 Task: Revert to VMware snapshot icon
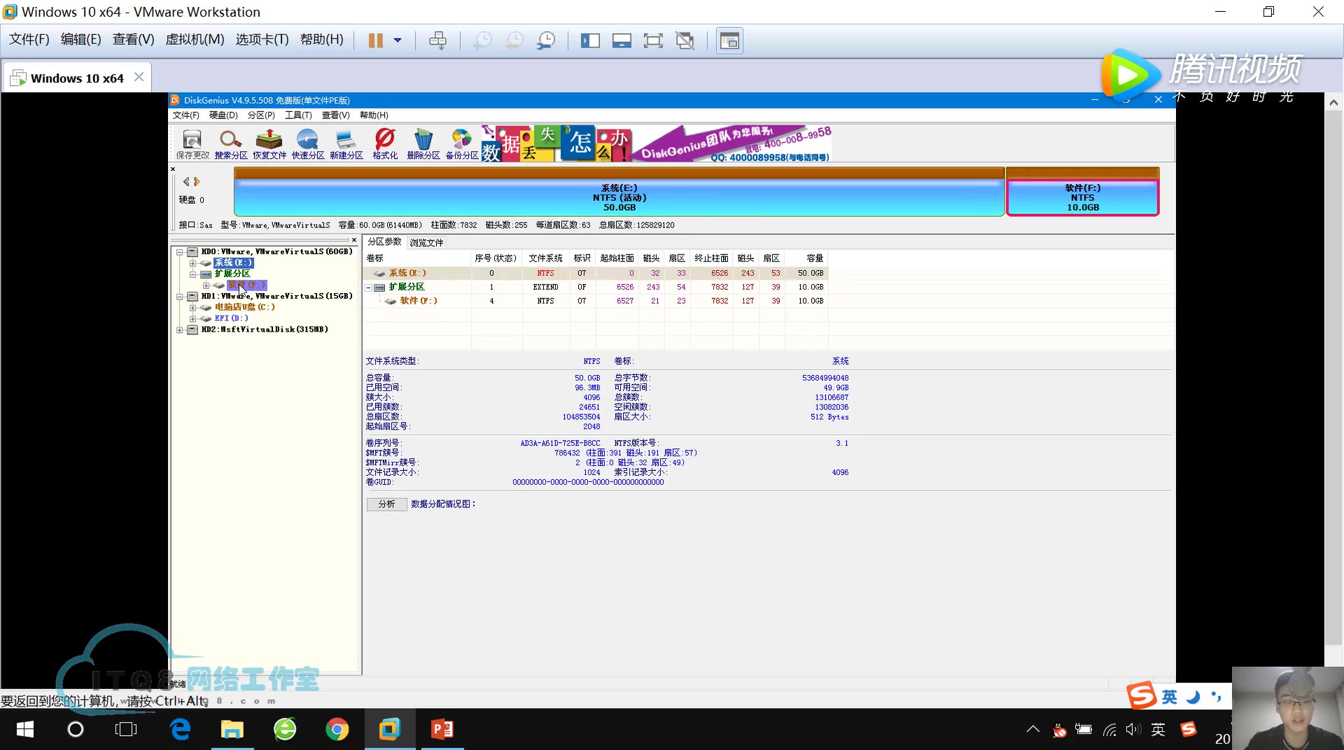click(x=514, y=41)
